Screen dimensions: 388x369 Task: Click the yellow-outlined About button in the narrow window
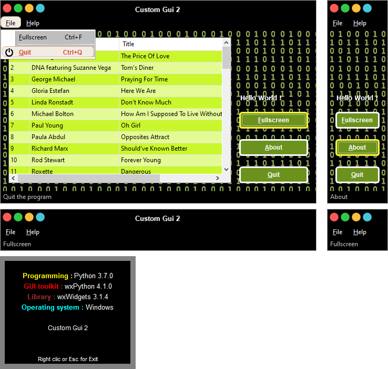357,147
